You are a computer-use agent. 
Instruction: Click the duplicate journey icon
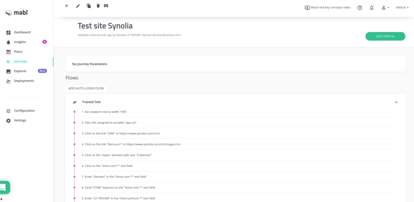coord(89,6)
